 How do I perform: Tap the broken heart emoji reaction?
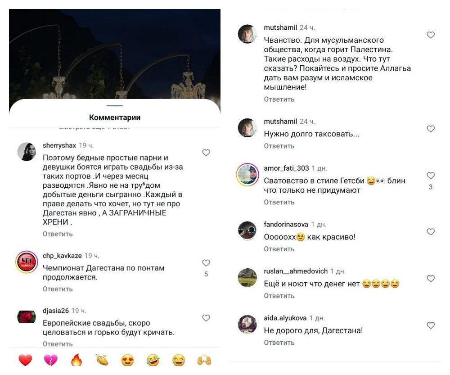click(x=51, y=360)
